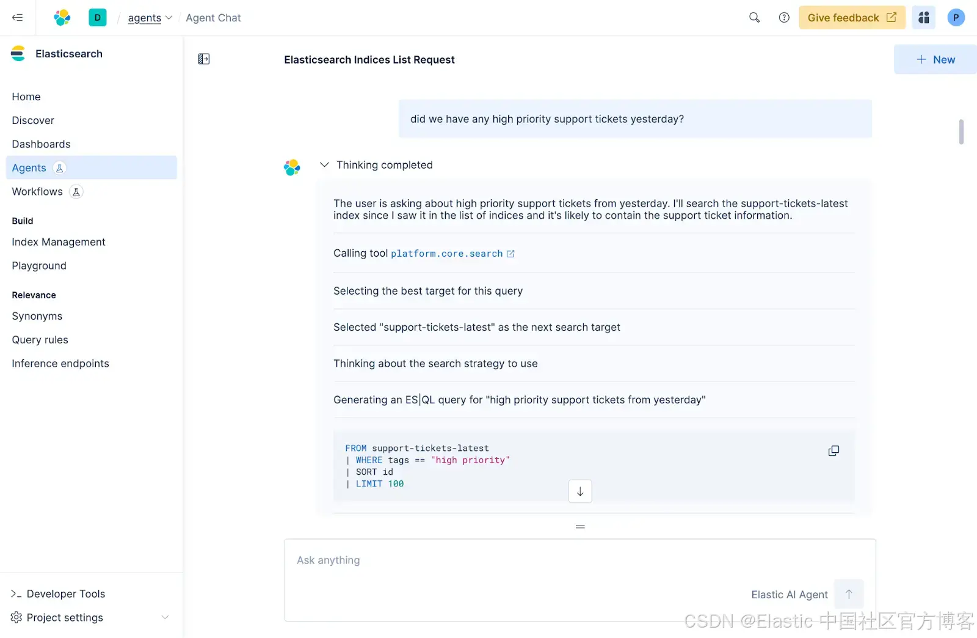977x638 pixels.
Task: Click the conversation scrollbar thumb
Action: pos(961,131)
